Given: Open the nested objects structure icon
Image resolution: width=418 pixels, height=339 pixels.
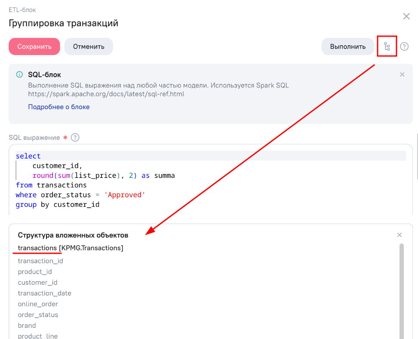Looking at the screenshot, I should [x=387, y=47].
